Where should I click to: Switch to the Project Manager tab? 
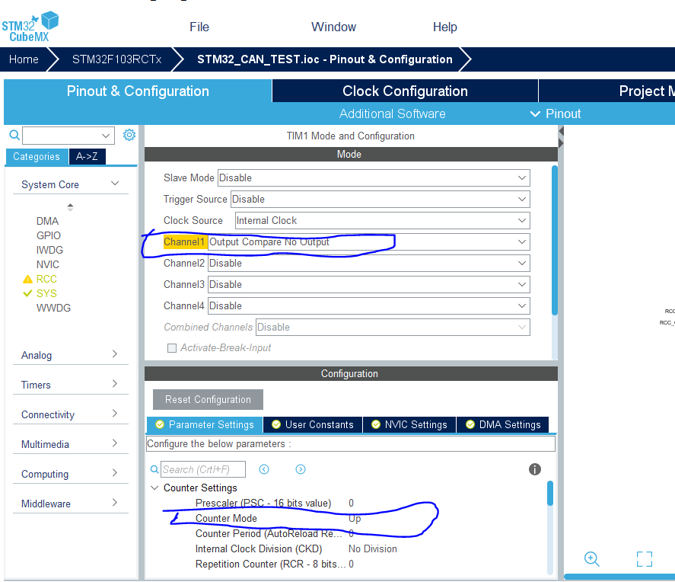click(607, 91)
